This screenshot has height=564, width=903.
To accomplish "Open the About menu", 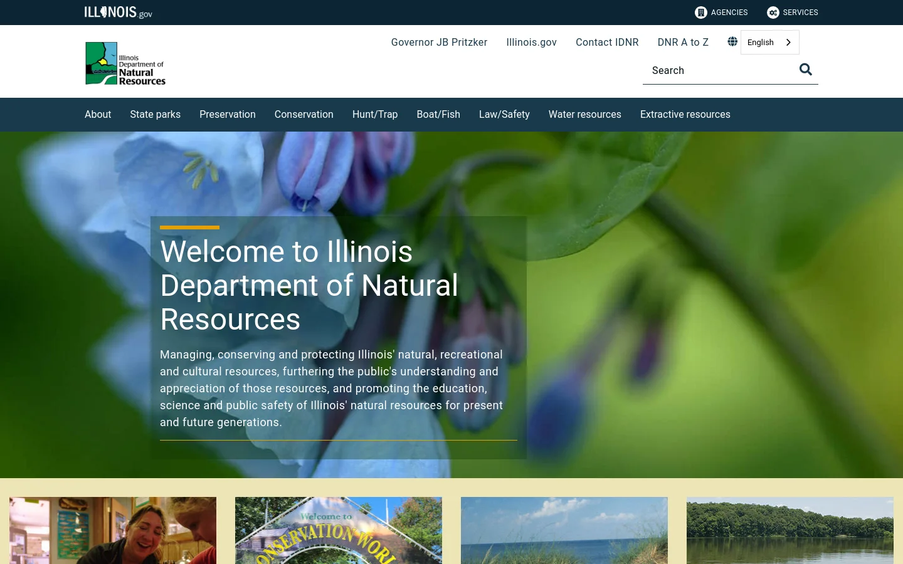I will click(x=98, y=114).
